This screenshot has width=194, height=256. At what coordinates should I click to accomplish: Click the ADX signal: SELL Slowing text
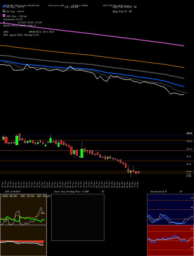pyautogui.click(x=21, y=35)
